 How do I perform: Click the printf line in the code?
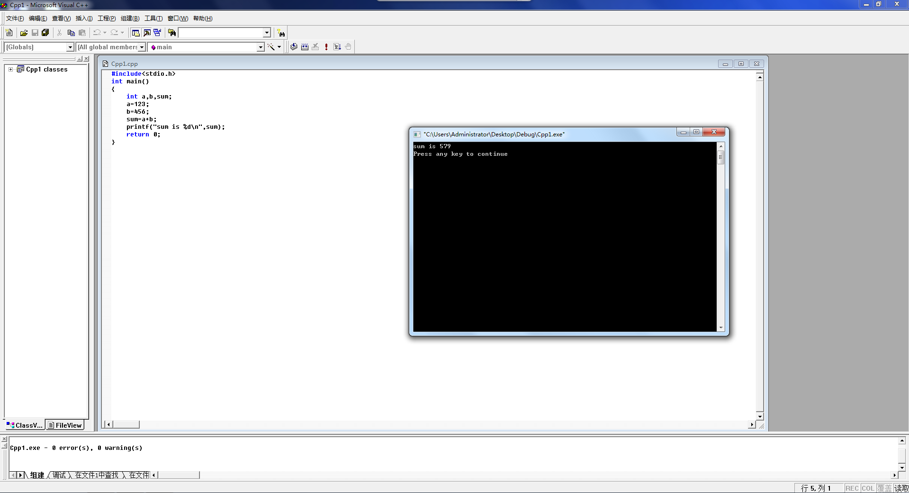[x=175, y=127]
